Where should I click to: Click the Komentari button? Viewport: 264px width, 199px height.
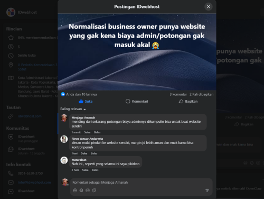[x=137, y=101]
